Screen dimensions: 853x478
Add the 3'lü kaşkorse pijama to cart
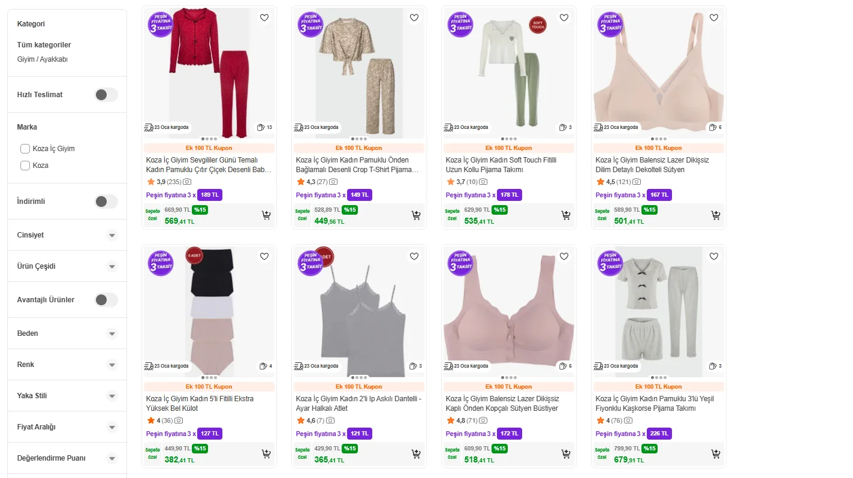[x=716, y=454]
